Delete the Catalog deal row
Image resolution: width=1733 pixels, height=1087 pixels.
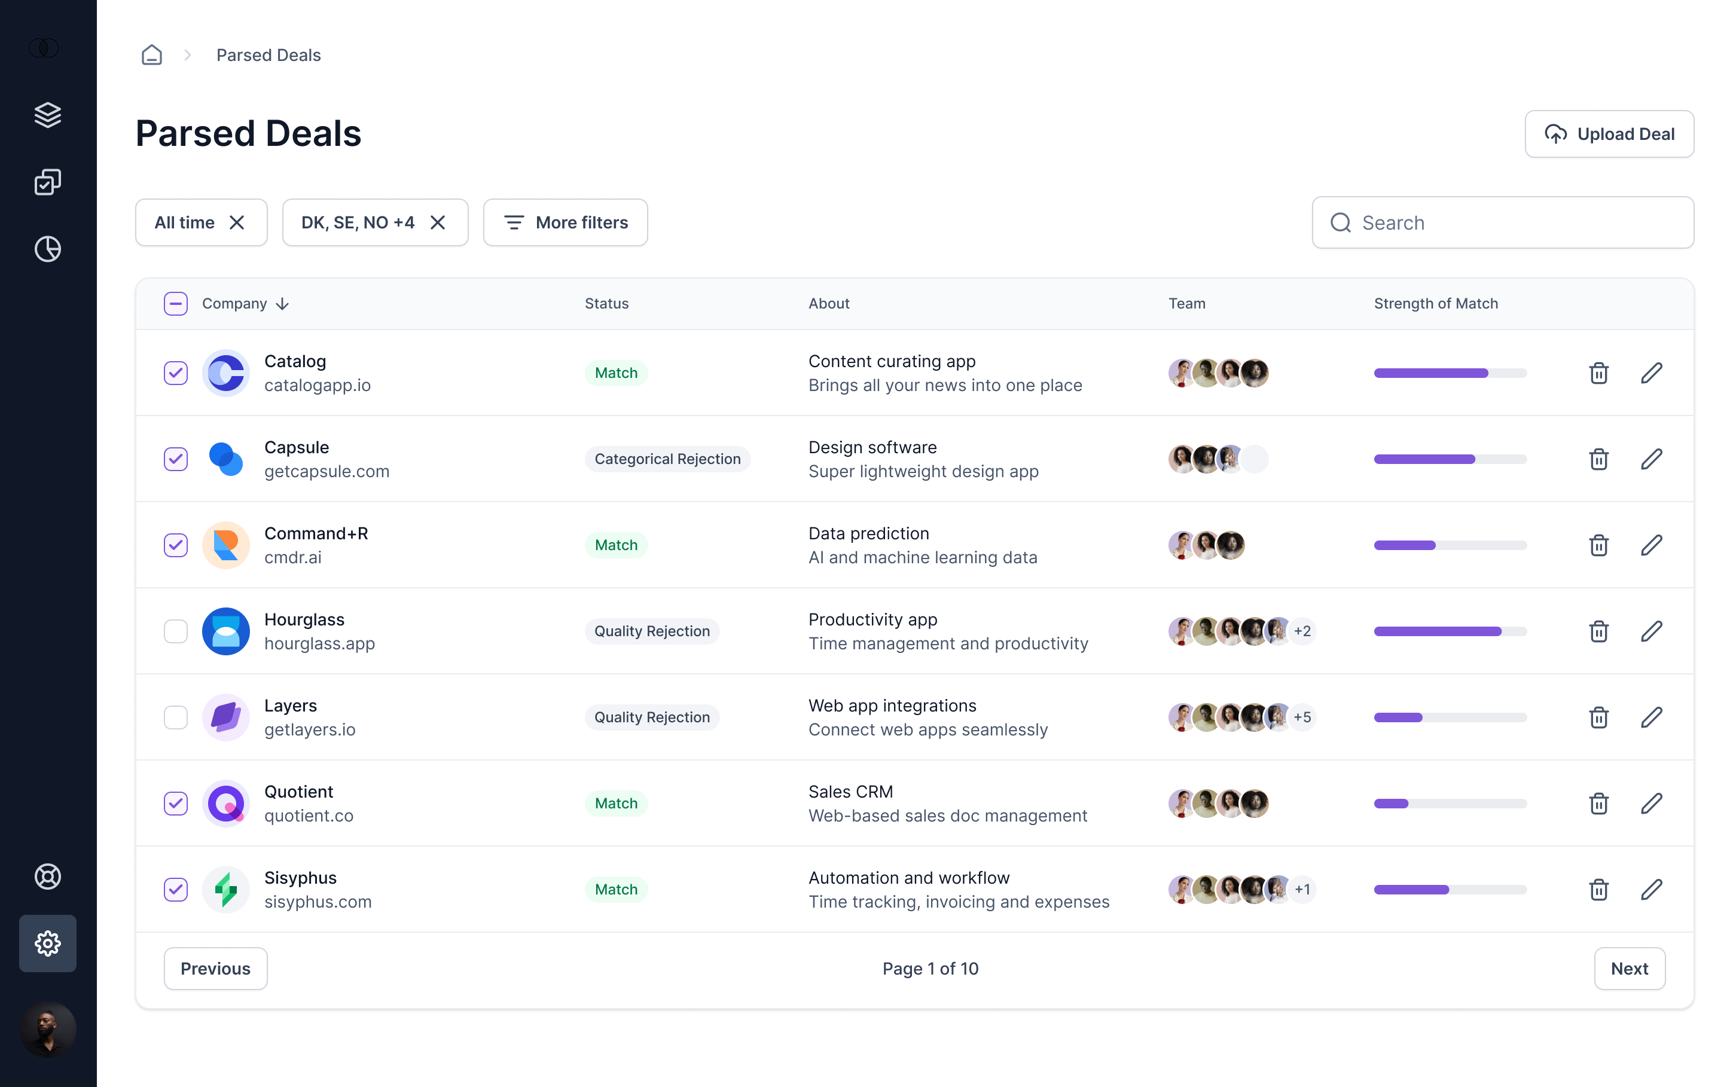[1598, 372]
